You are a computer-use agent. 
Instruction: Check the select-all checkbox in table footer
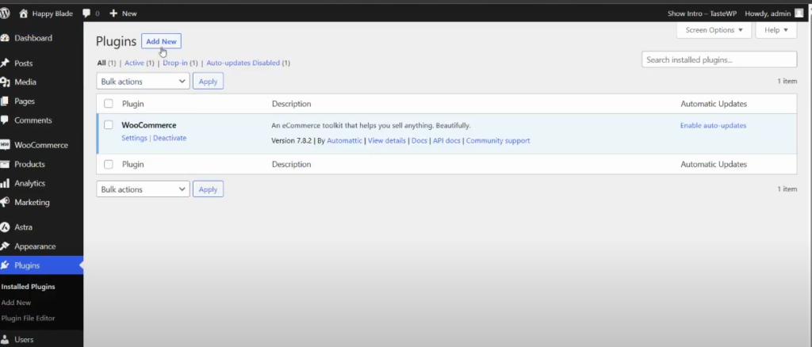coord(109,165)
